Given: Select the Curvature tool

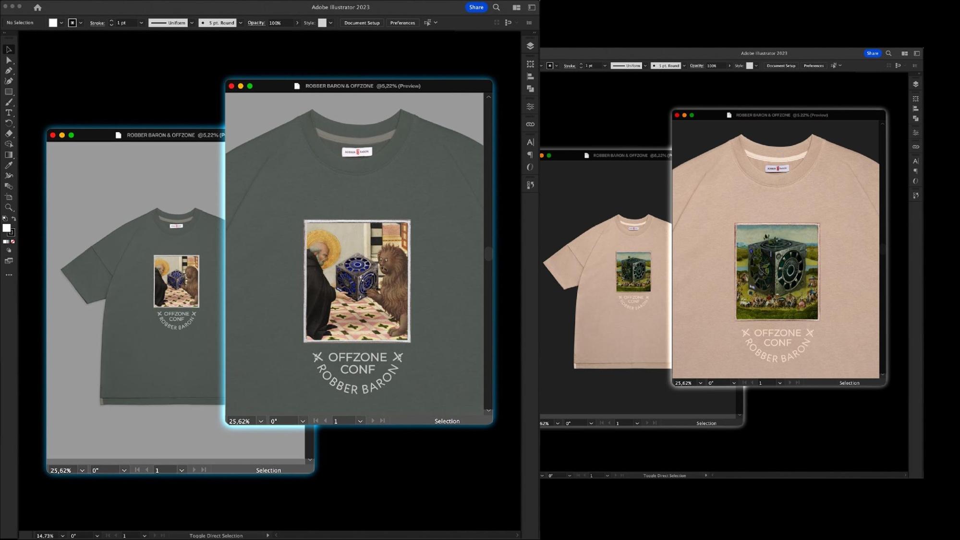Looking at the screenshot, I should coord(9,81).
